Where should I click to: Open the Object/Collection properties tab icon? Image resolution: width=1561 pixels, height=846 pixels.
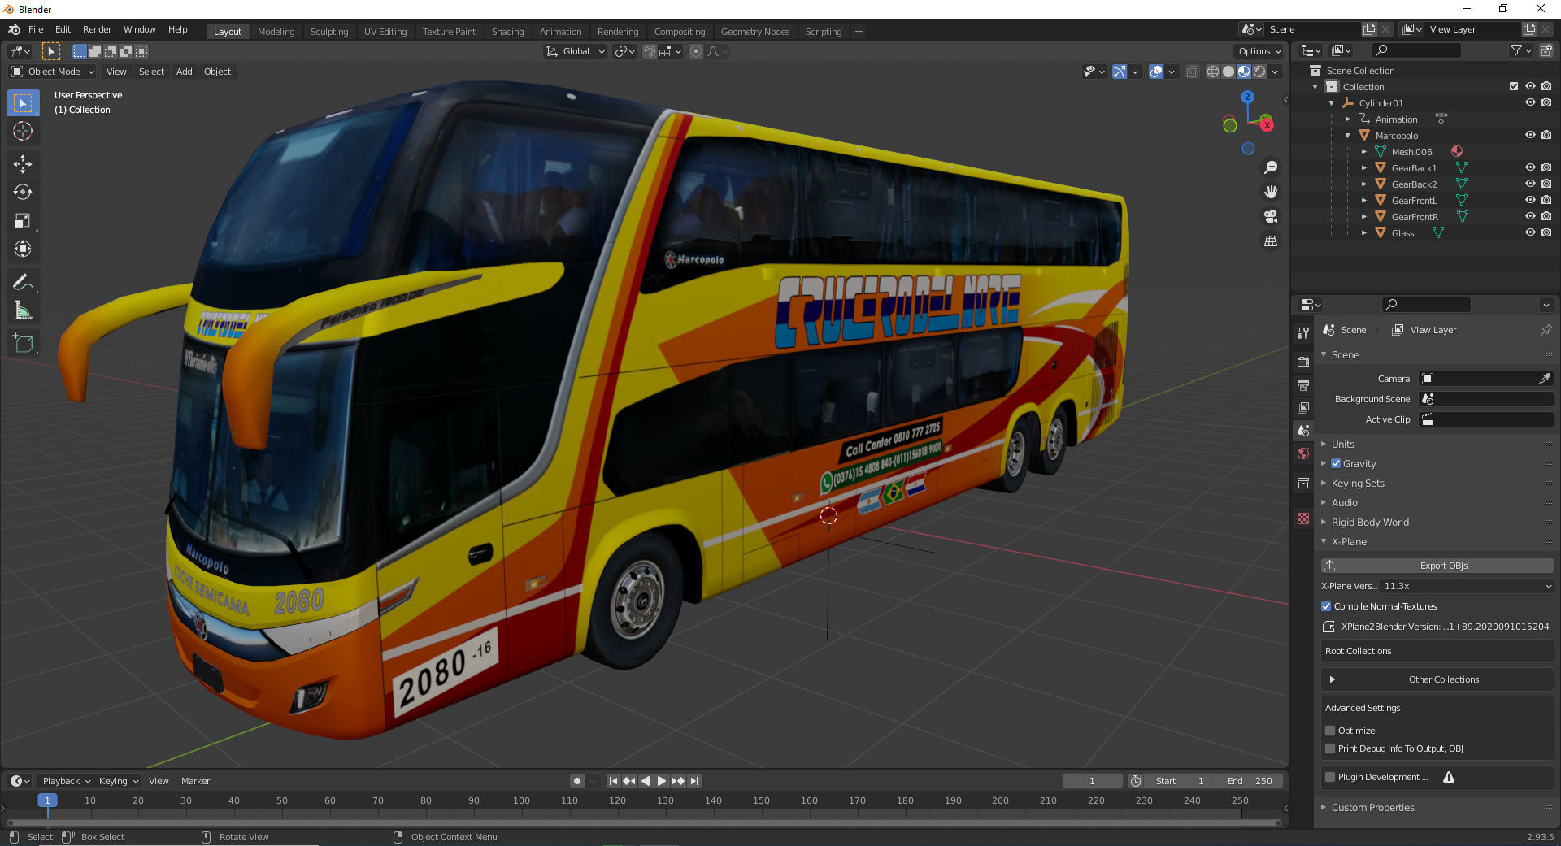point(1303,483)
